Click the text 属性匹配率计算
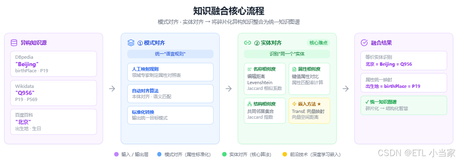Image resolution: width=457 pixels, height=161 pixels. tap(308, 82)
